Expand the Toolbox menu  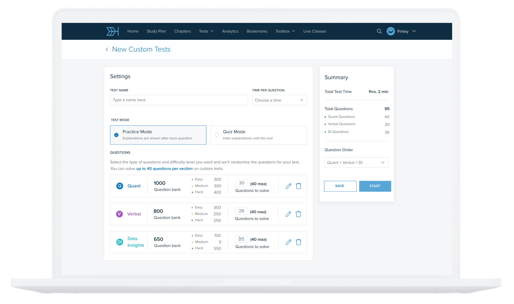(285, 31)
